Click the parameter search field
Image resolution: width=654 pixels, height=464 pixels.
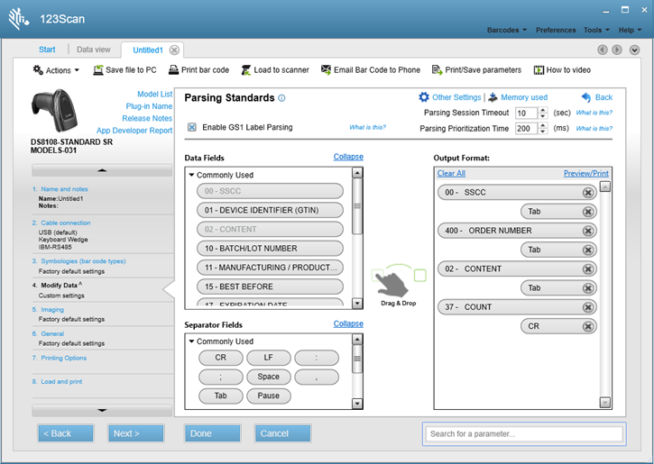point(523,434)
